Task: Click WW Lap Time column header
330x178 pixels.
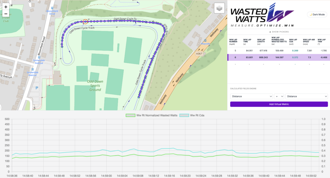Action: click(x=247, y=42)
